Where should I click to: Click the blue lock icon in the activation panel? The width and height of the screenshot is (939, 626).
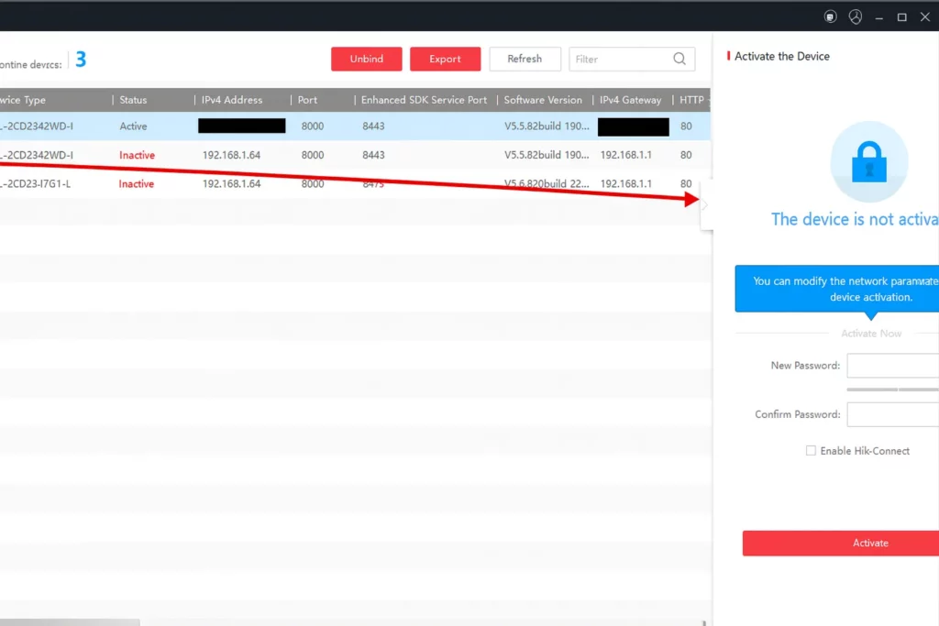[869, 161]
